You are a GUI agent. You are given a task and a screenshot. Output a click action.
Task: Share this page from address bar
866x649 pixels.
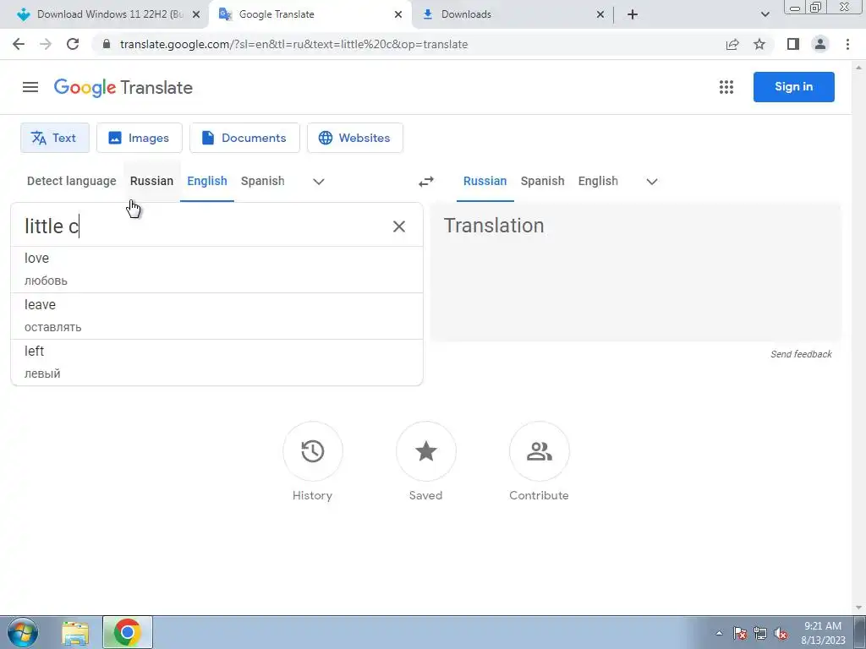(x=732, y=44)
